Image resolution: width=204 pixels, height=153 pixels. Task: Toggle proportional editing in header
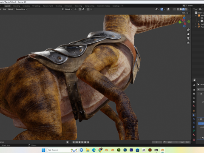(88, 9)
